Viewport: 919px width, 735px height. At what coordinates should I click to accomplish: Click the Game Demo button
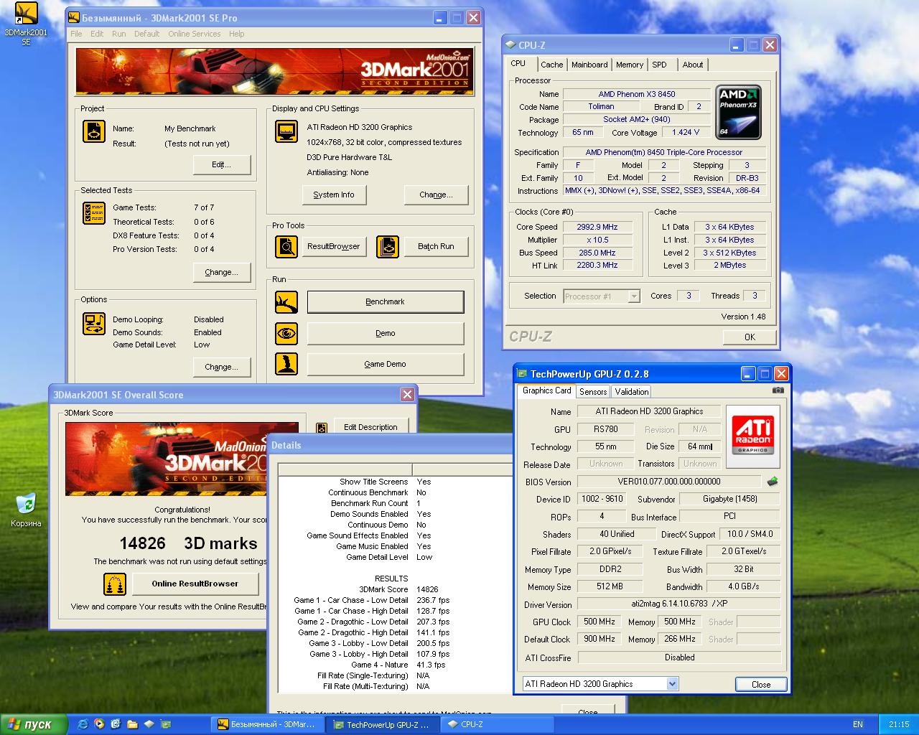point(386,364)
